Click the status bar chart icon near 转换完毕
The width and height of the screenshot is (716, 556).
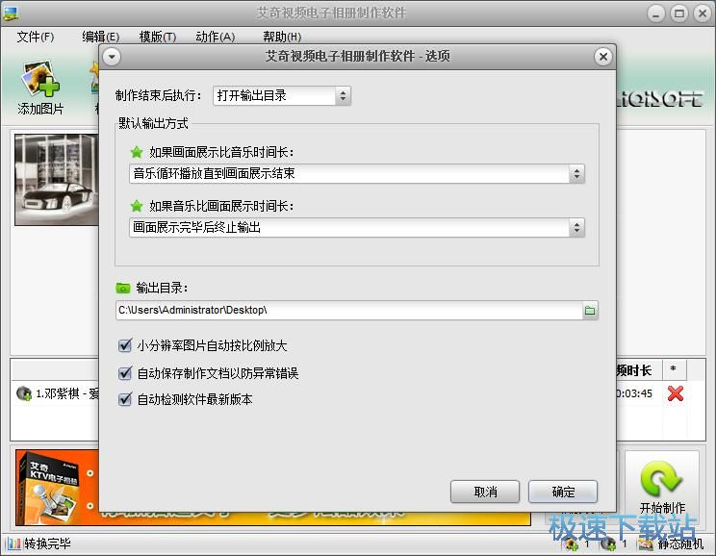(13, 543)
